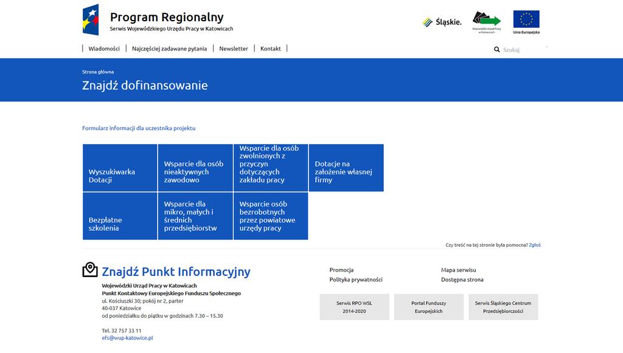Open the Śląskie logo link
623x353 pixels.
pos(442,22)
